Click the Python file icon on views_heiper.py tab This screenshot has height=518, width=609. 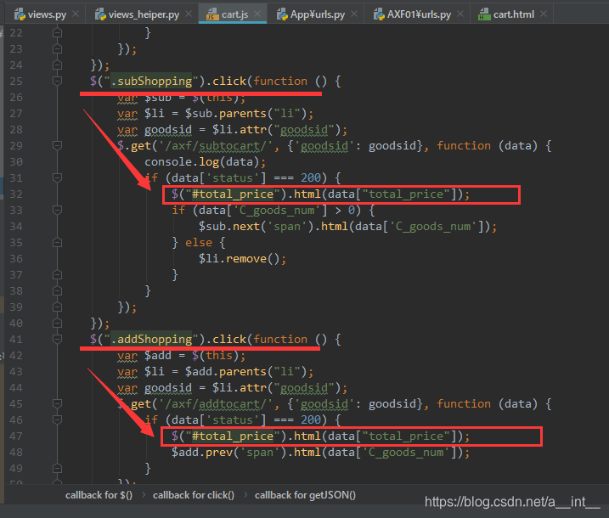click(100, 14)
